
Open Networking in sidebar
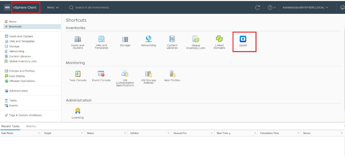coord(14,51)
